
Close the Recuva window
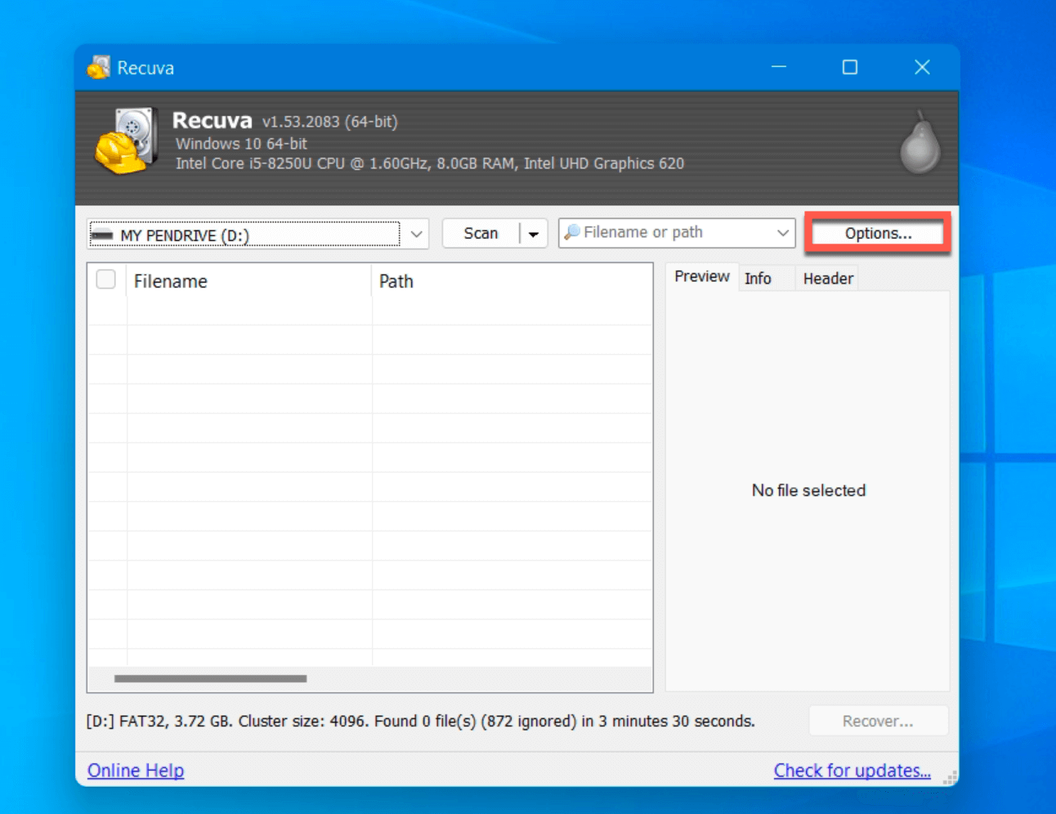(x=922, y=67)
